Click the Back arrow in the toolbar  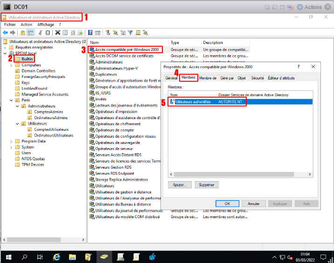5,33
